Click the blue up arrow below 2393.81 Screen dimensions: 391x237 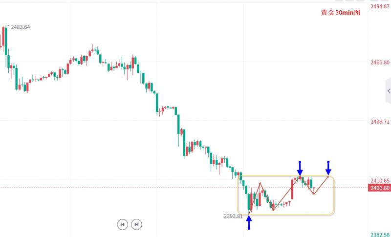coord(249,222)
